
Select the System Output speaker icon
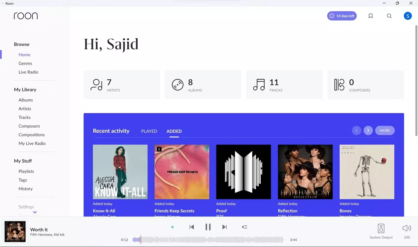coord(381,228)
